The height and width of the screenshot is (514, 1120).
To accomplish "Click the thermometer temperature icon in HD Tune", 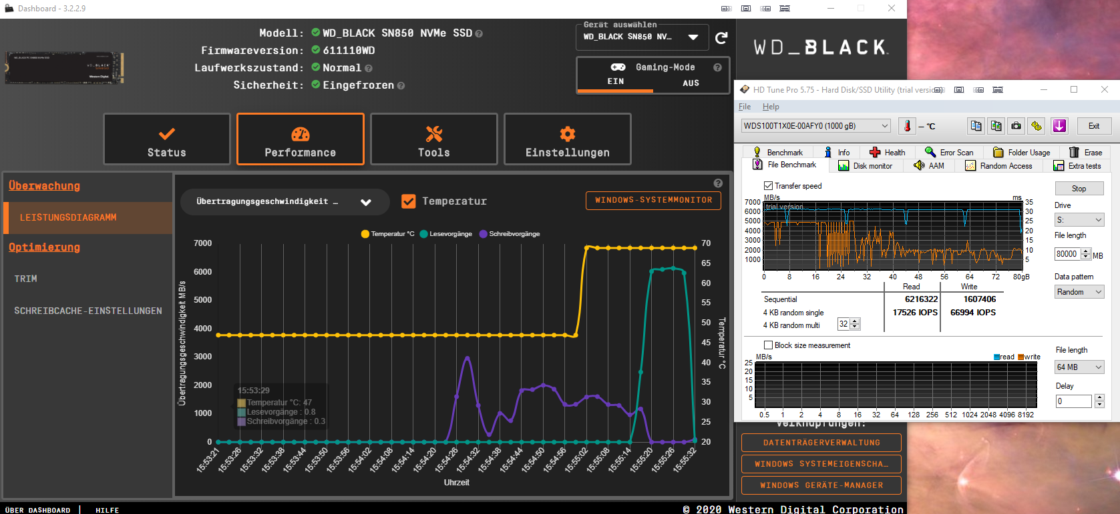I will pyautogui.click(x=907, y=126).
